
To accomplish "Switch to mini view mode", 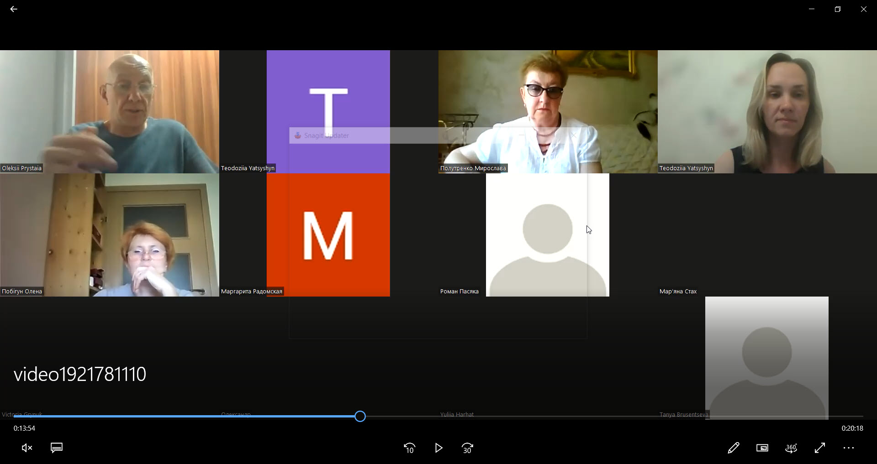I will pos(762,448).
